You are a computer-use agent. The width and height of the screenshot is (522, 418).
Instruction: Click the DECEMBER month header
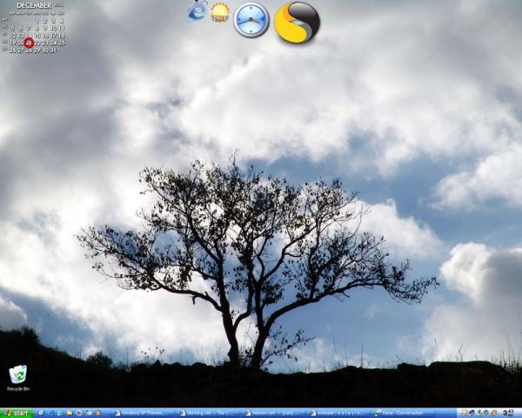(34, 5)
